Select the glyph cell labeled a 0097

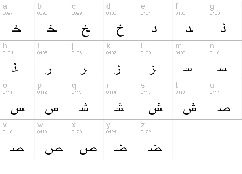[x=17, y=21]
